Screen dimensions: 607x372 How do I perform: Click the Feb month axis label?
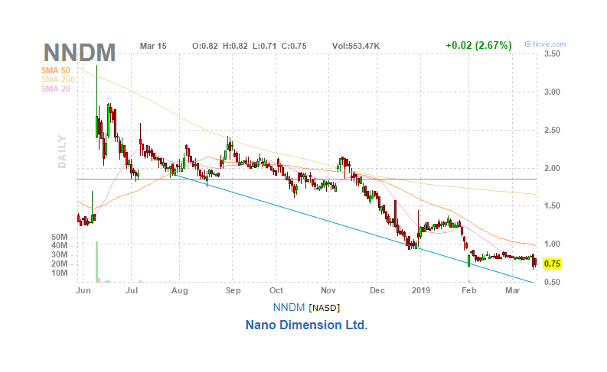[x=468, y=290]
